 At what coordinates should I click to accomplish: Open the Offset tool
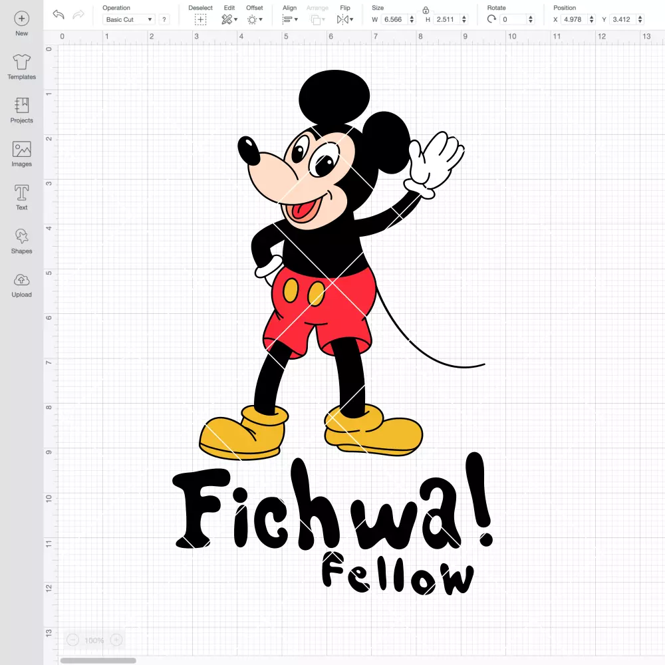click(x=255, y=19)
